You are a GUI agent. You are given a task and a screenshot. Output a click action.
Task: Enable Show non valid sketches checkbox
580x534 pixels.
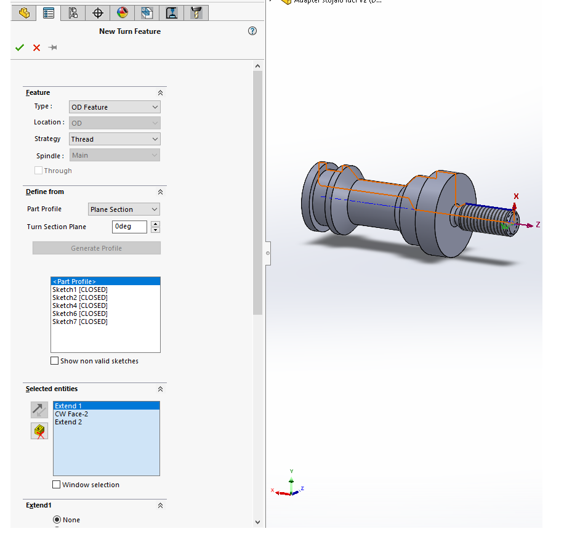[55, 361]
